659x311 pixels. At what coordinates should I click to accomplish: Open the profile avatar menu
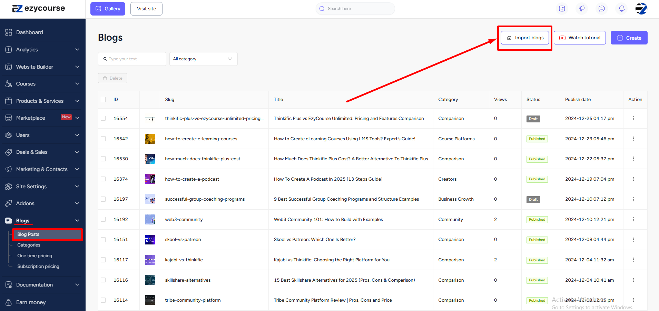pyautogui.click(x=641, y=9)
